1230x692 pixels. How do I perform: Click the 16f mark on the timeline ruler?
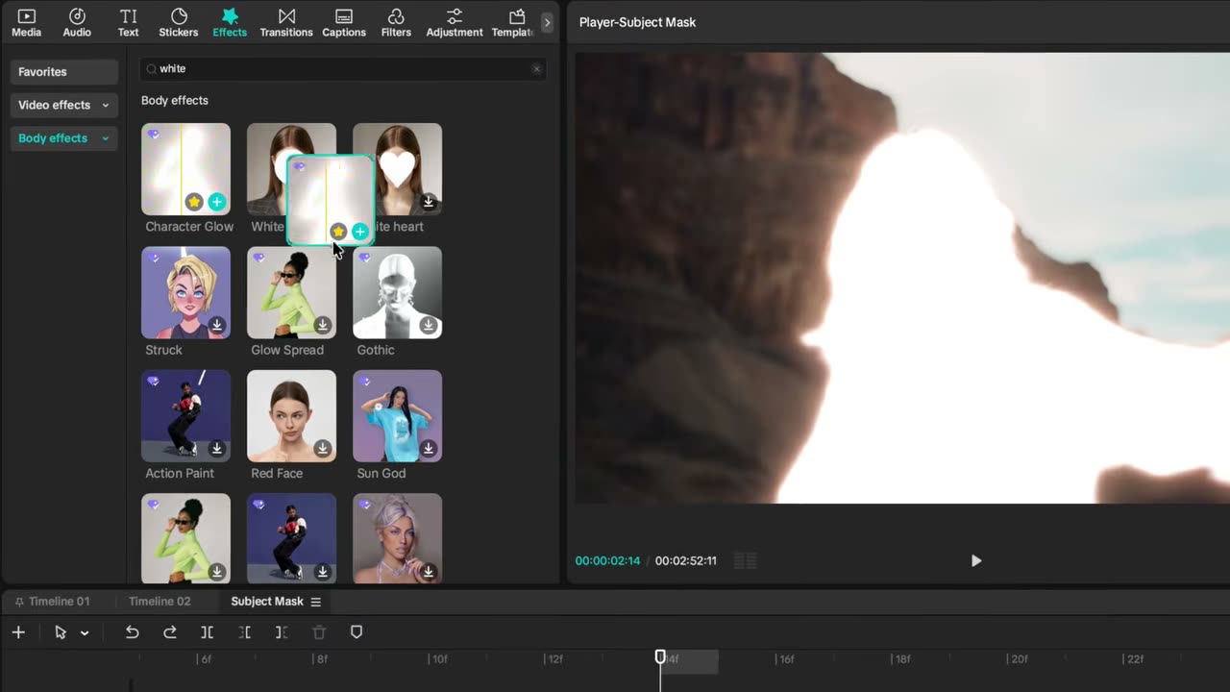click(786, 659)
